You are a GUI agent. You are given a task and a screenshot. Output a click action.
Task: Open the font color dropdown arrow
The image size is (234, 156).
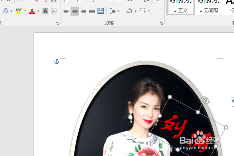pos(38,11)
